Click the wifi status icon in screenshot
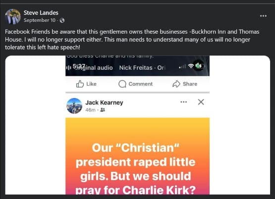 (191, 66)
